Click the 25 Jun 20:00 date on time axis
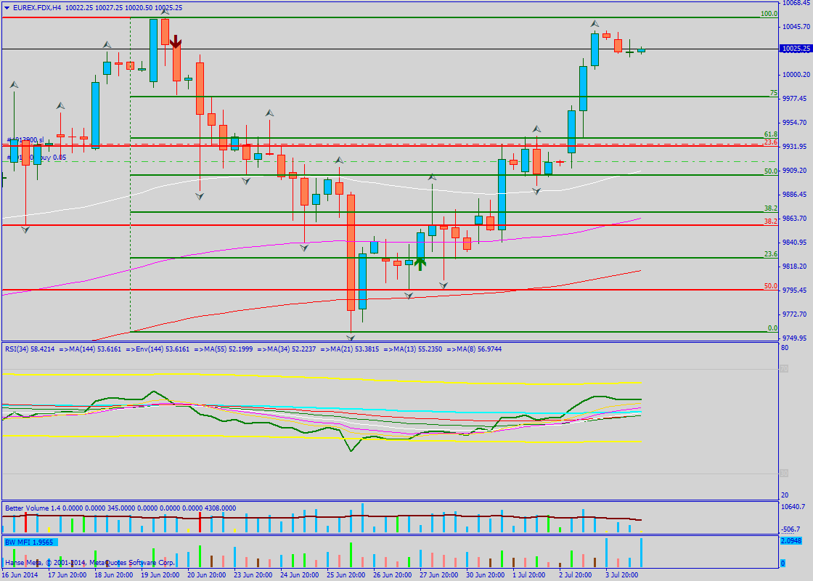 346,574
